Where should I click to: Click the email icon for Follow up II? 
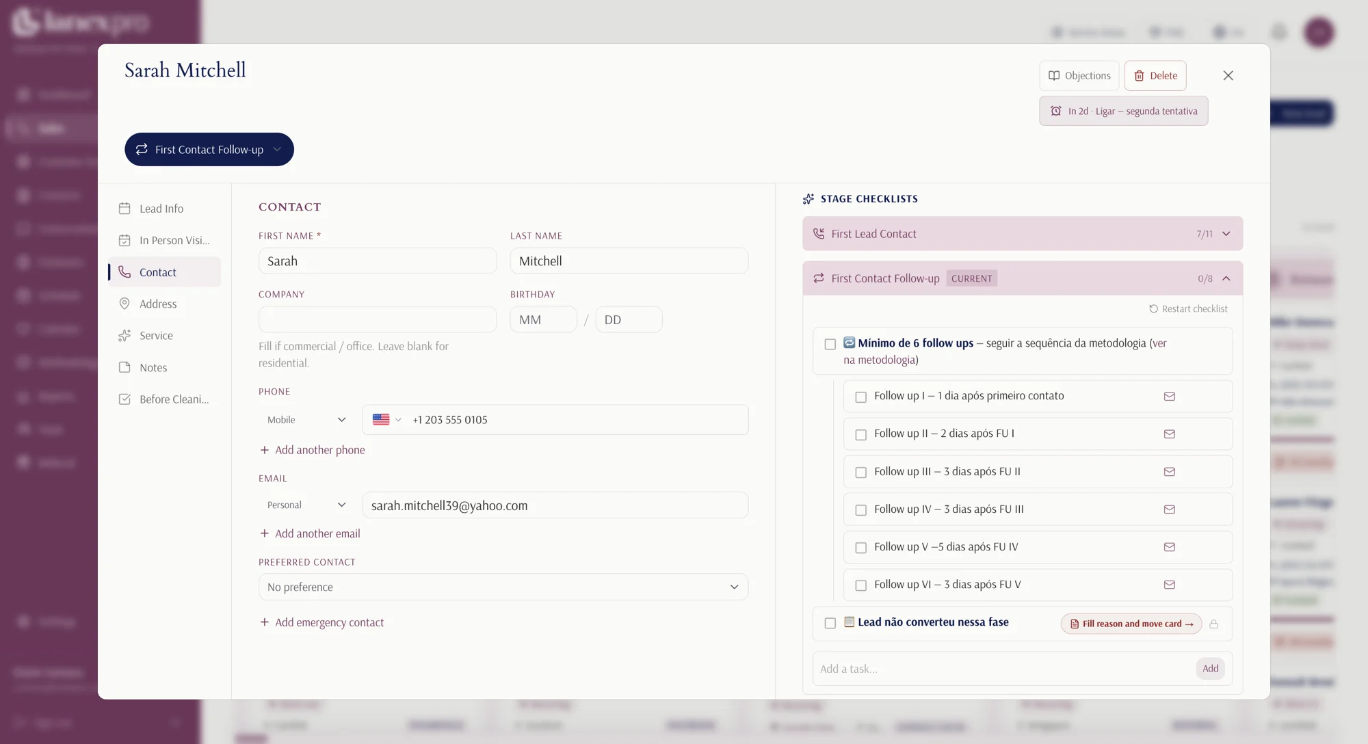click(1169, 434)
